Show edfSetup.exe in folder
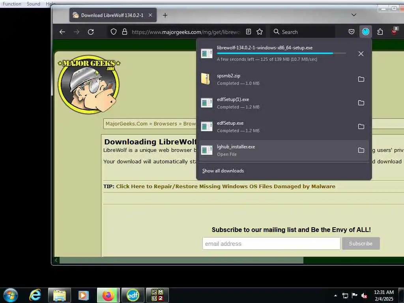The image size is (404, 303). point(361,127)
